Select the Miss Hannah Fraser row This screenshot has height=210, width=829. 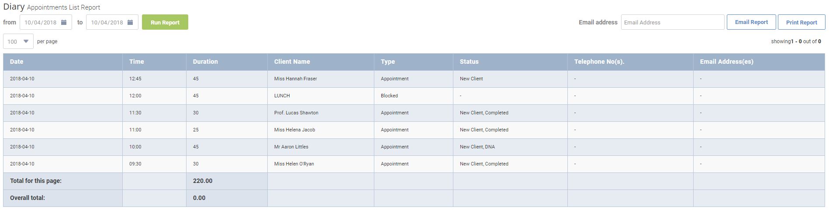click(x=414, y=79)
